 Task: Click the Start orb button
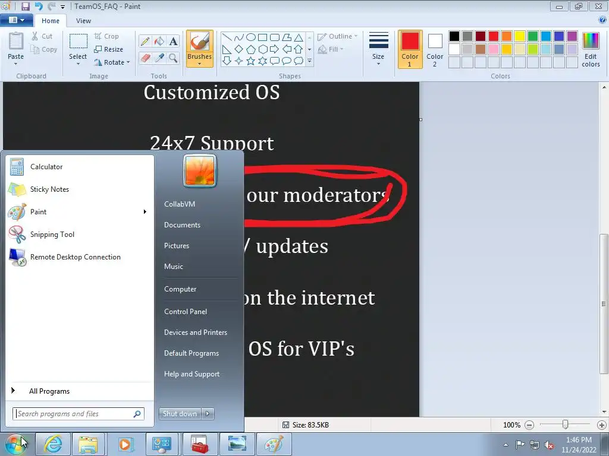click(x=17, y=444)
